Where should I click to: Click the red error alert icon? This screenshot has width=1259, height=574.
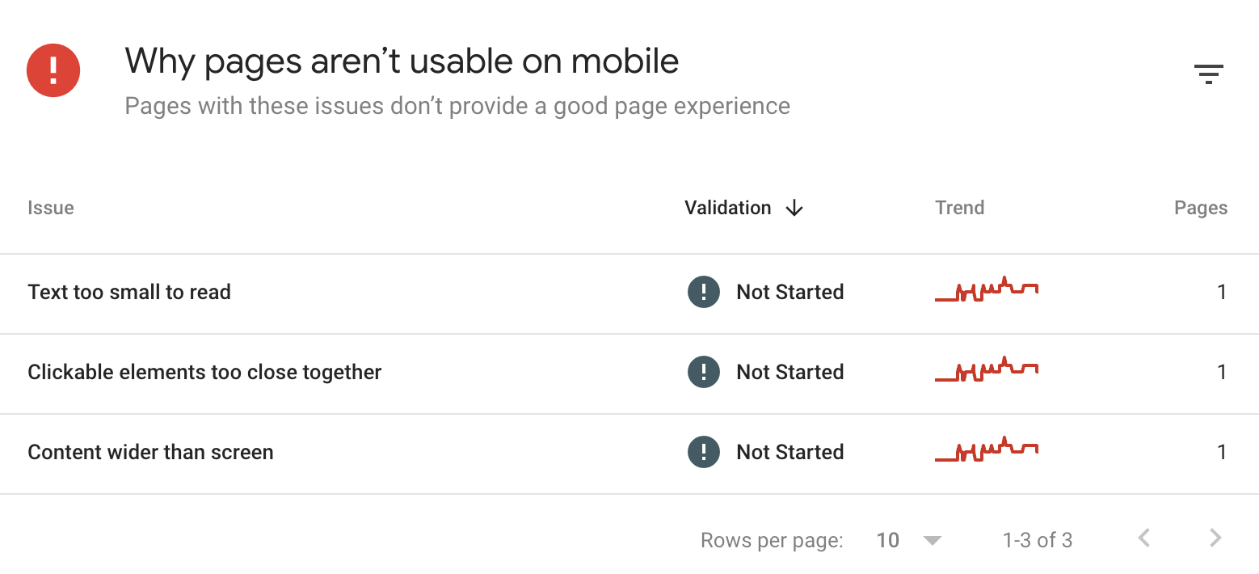point(53,70)
